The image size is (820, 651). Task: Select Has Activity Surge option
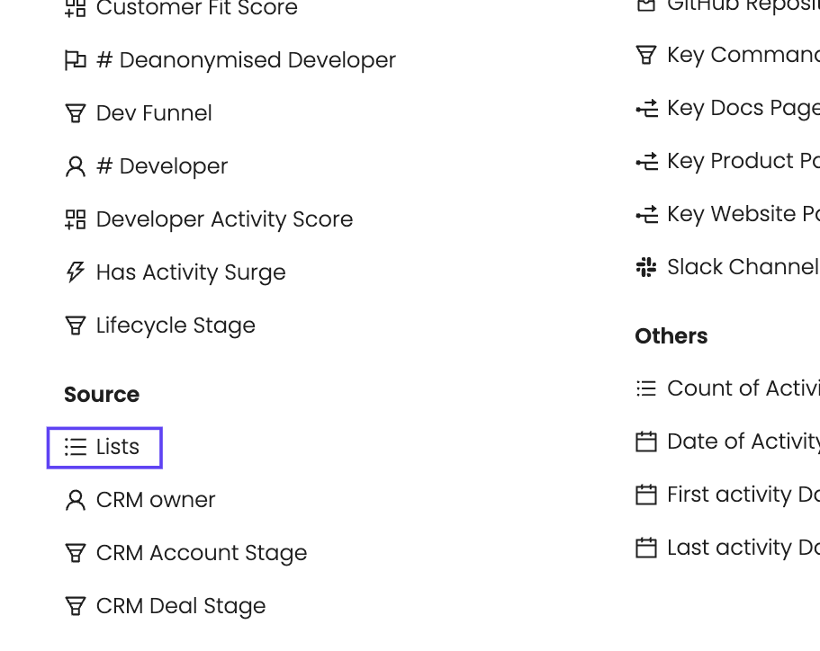click(x=191, y=272)
